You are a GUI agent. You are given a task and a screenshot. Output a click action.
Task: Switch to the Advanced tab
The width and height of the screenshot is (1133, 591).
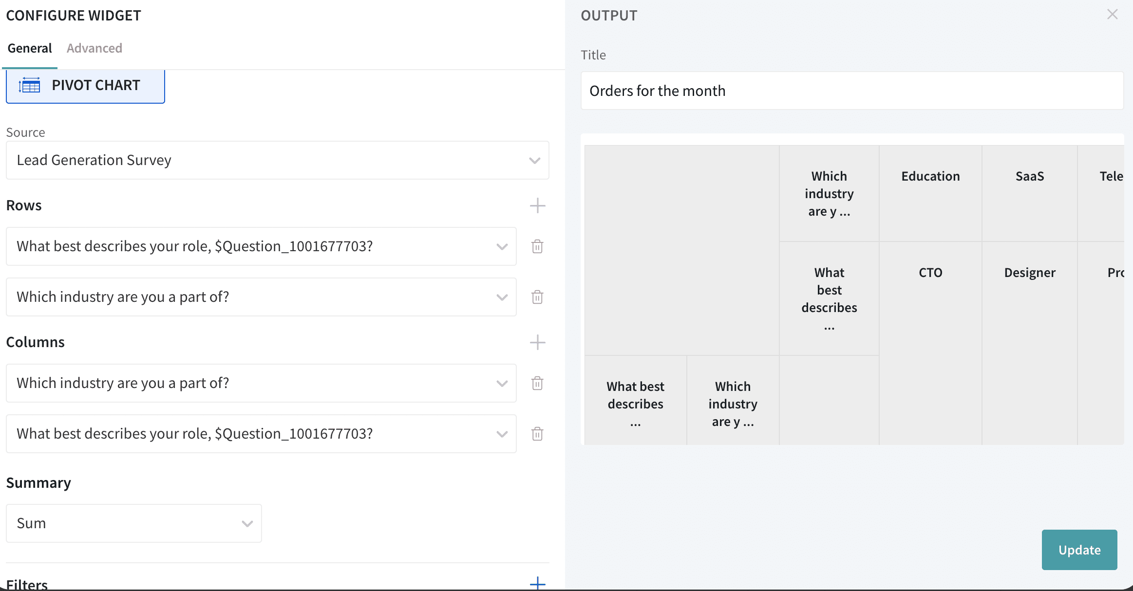[x=94, y=48]
